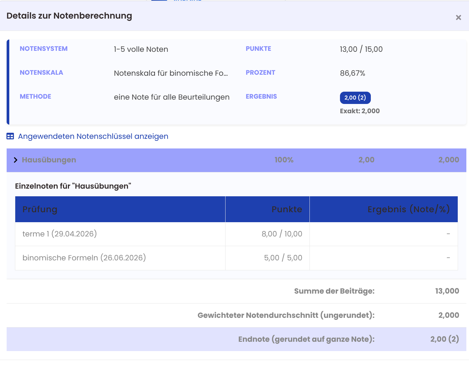469x367 pixels.
Task: Click the table icon beside Angewendeten Notenschlüssel
Action: coord(10,136)
